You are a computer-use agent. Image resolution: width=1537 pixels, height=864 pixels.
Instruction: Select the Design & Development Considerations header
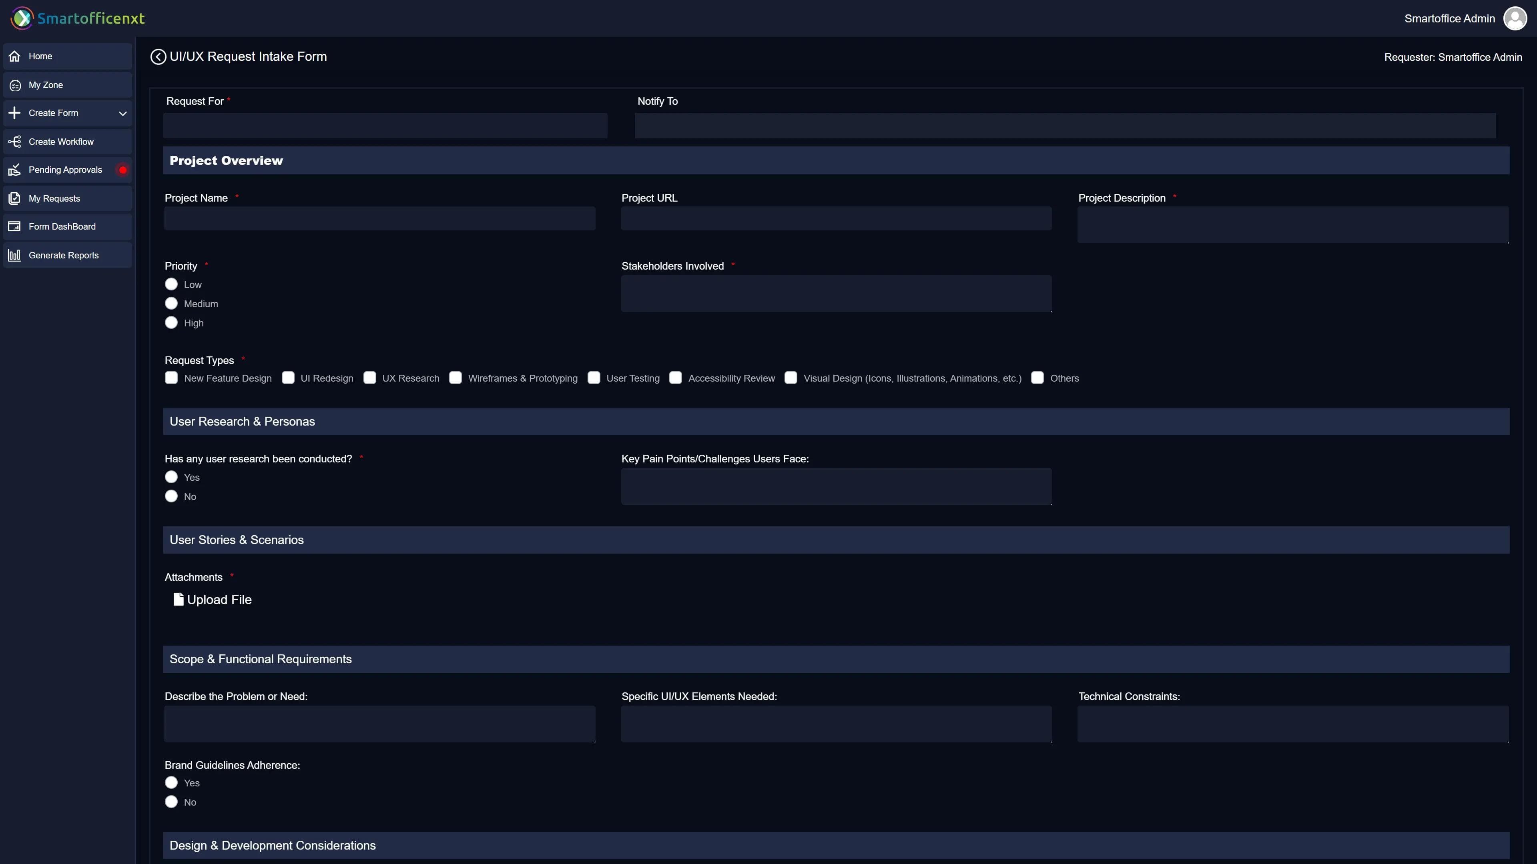coord(272,845)
